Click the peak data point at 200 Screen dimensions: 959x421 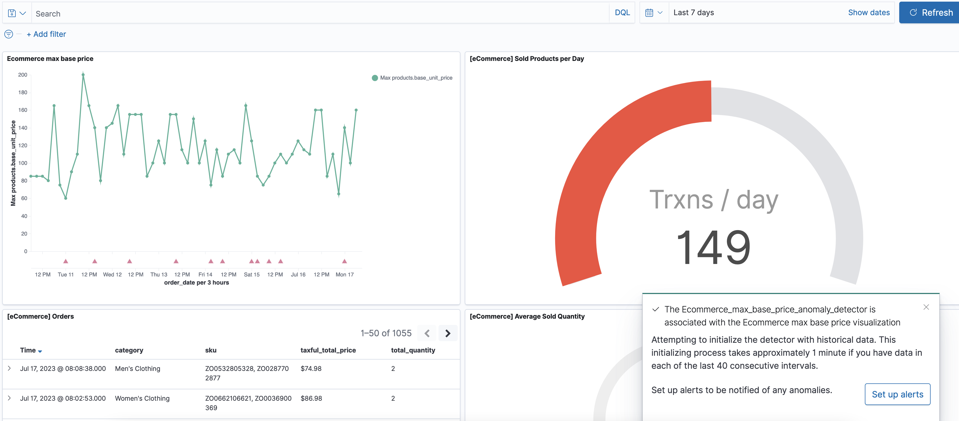tap(83, 74)
